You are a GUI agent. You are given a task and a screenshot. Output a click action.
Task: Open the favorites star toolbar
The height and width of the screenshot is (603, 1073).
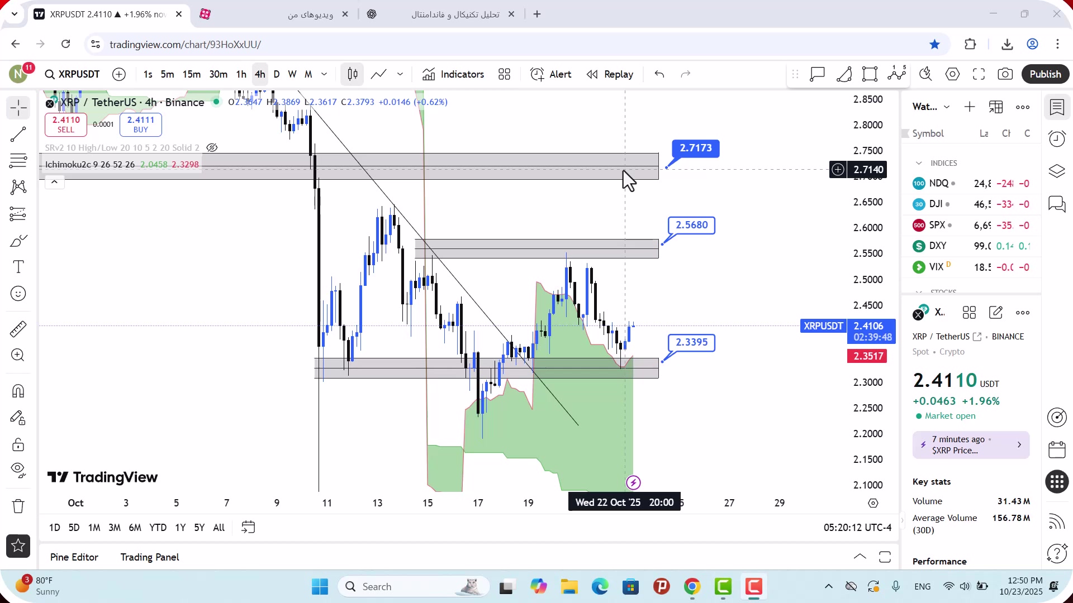(x=18, y=546)
